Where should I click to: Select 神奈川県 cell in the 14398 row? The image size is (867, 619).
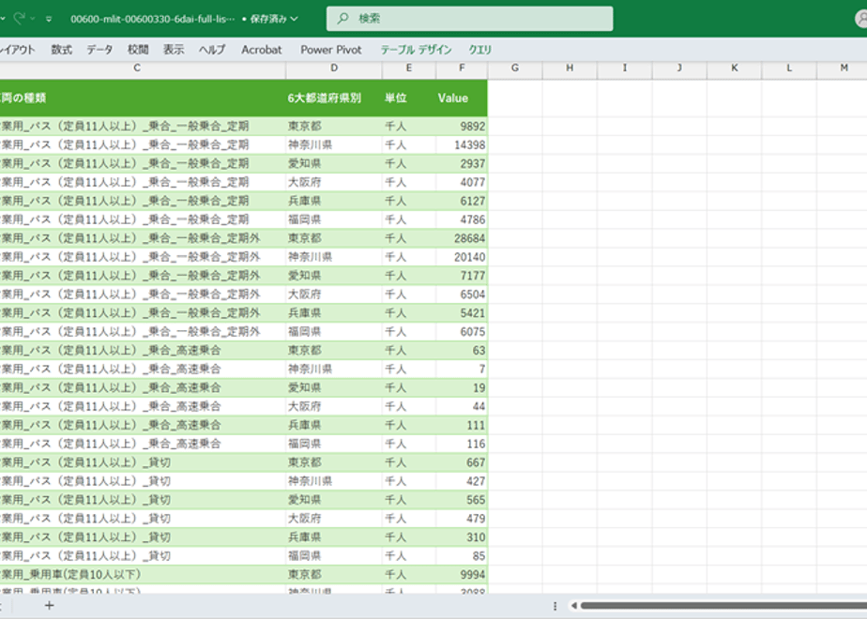(x=333, y=144)
